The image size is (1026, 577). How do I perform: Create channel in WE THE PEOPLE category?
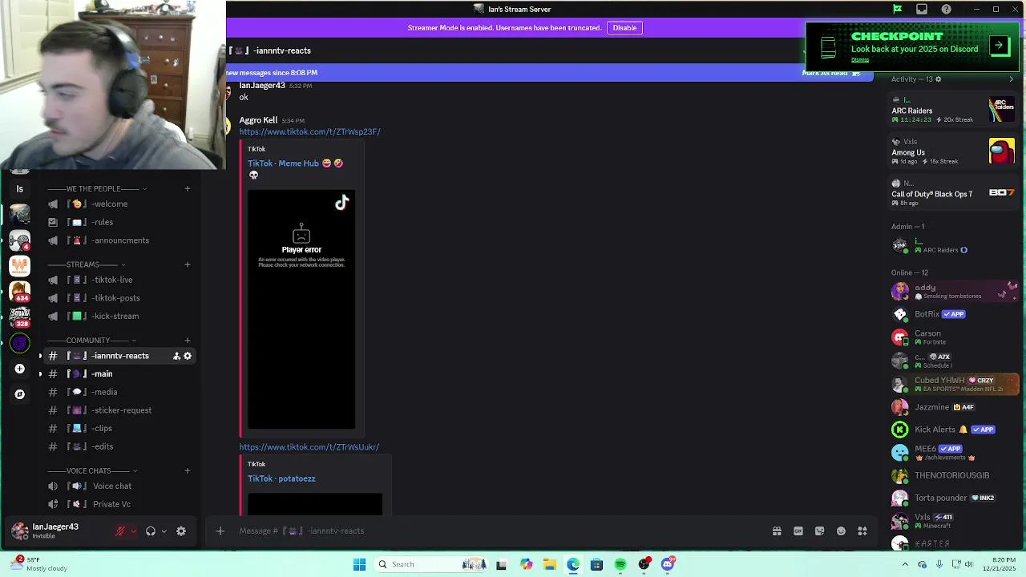click(x=188, y=189)
